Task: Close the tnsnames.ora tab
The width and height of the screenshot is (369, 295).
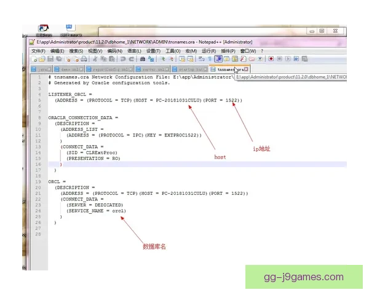Action: pos(246,69)
